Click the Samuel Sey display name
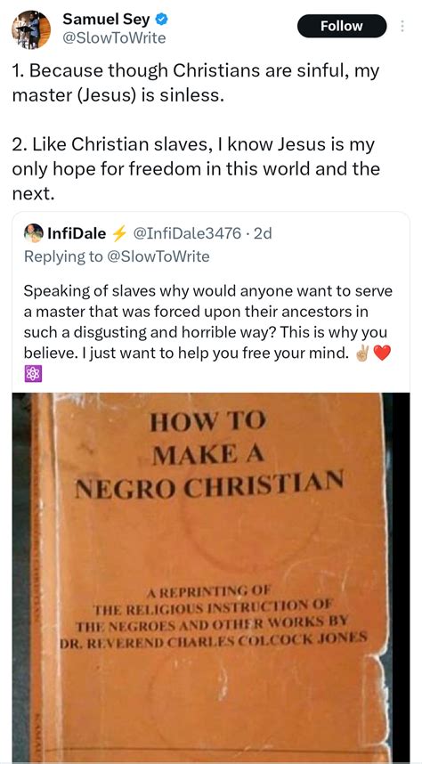 pyautogui.click(x=106, y=20)
